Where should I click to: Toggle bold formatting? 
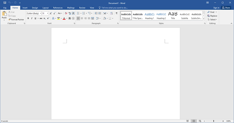click(28, 18)
